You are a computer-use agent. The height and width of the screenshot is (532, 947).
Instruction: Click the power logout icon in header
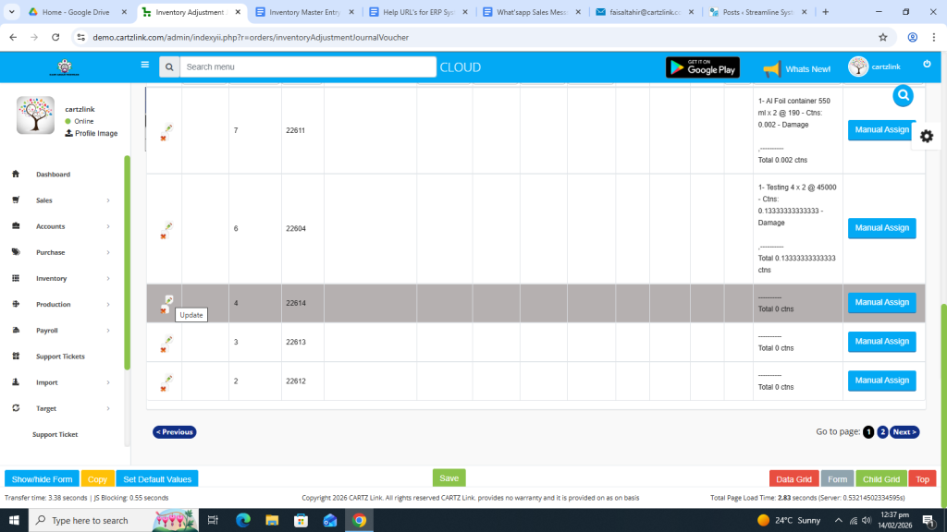(927, 64)
